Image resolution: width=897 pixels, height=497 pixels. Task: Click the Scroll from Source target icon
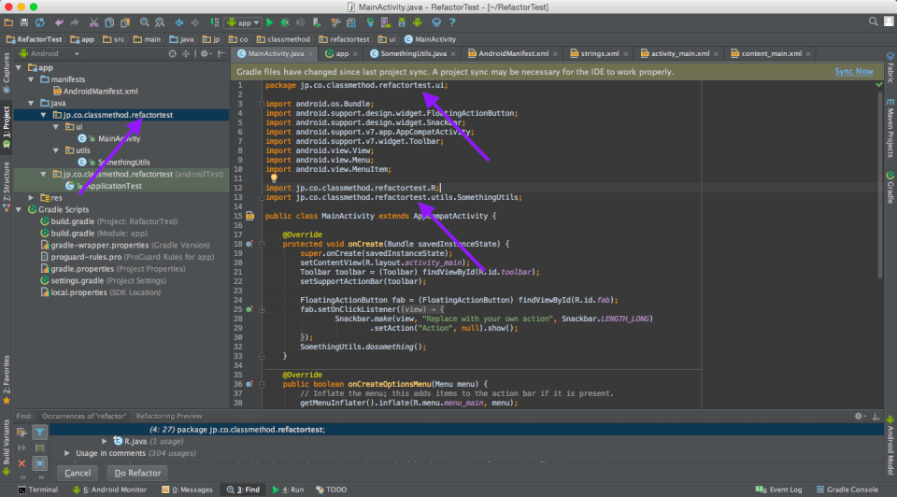172,54
